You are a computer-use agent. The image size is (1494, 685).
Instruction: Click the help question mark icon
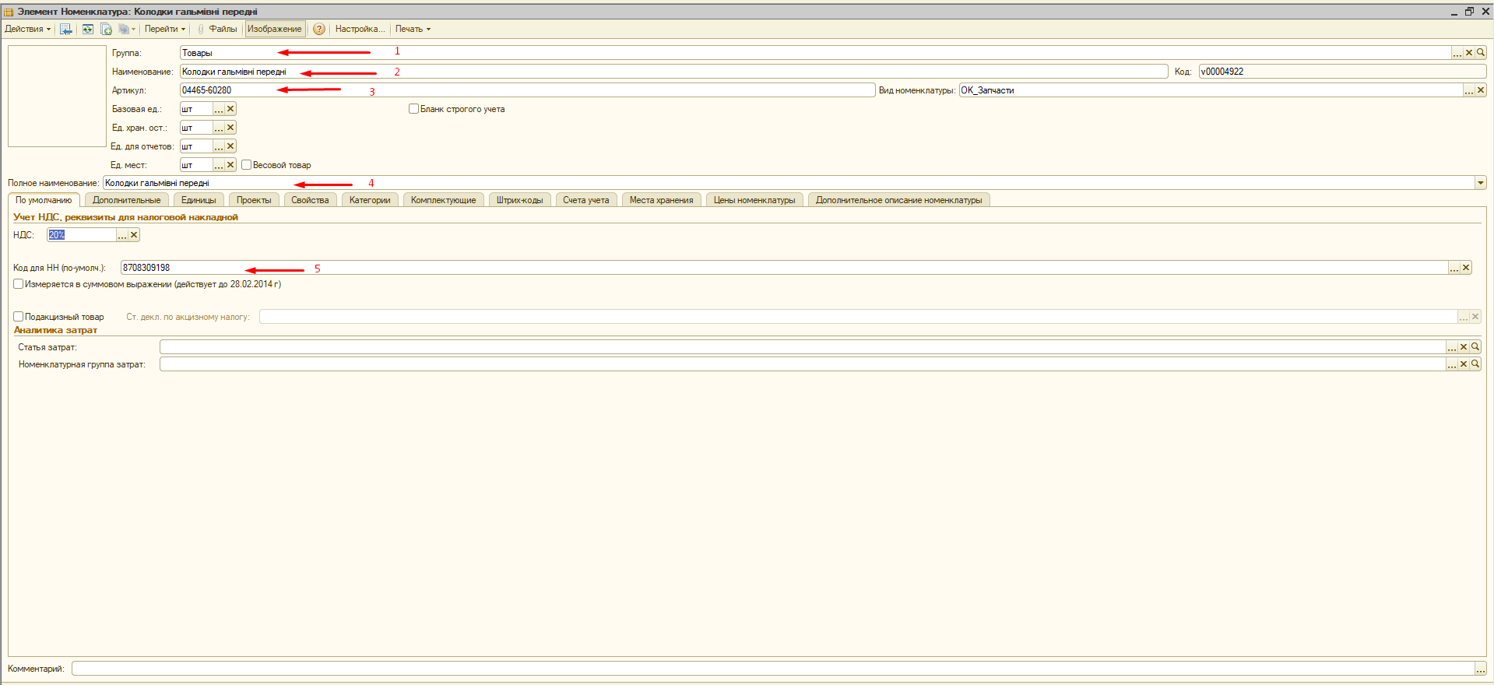click(x=319, y=30)
